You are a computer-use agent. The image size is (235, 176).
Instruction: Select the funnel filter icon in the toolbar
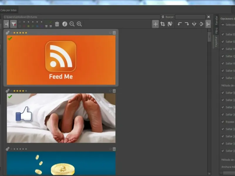pyautogui.click(x=14, y=24)
